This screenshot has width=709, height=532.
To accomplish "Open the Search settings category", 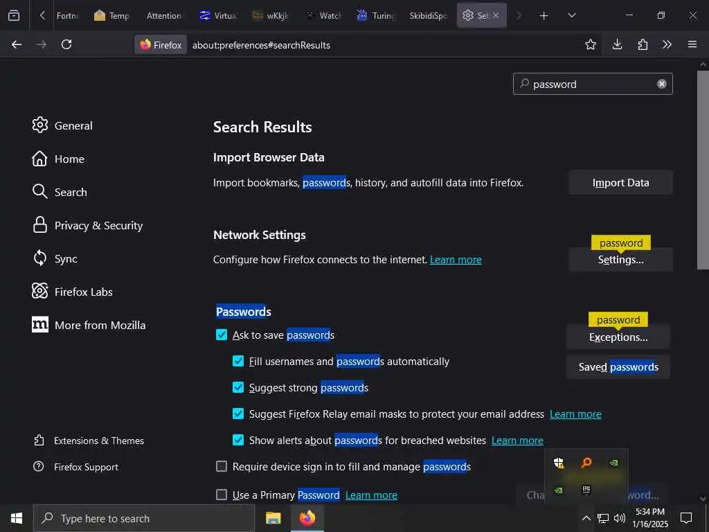I will 60,192.
